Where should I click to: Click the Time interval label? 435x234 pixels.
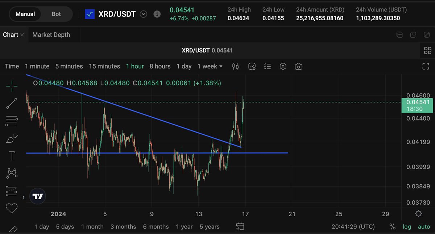point(12,66)
